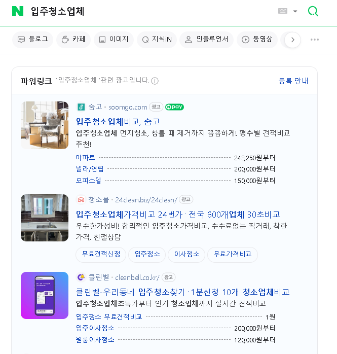
Task: Click the 클린벨 advertiser name
Action: (99, 277)
